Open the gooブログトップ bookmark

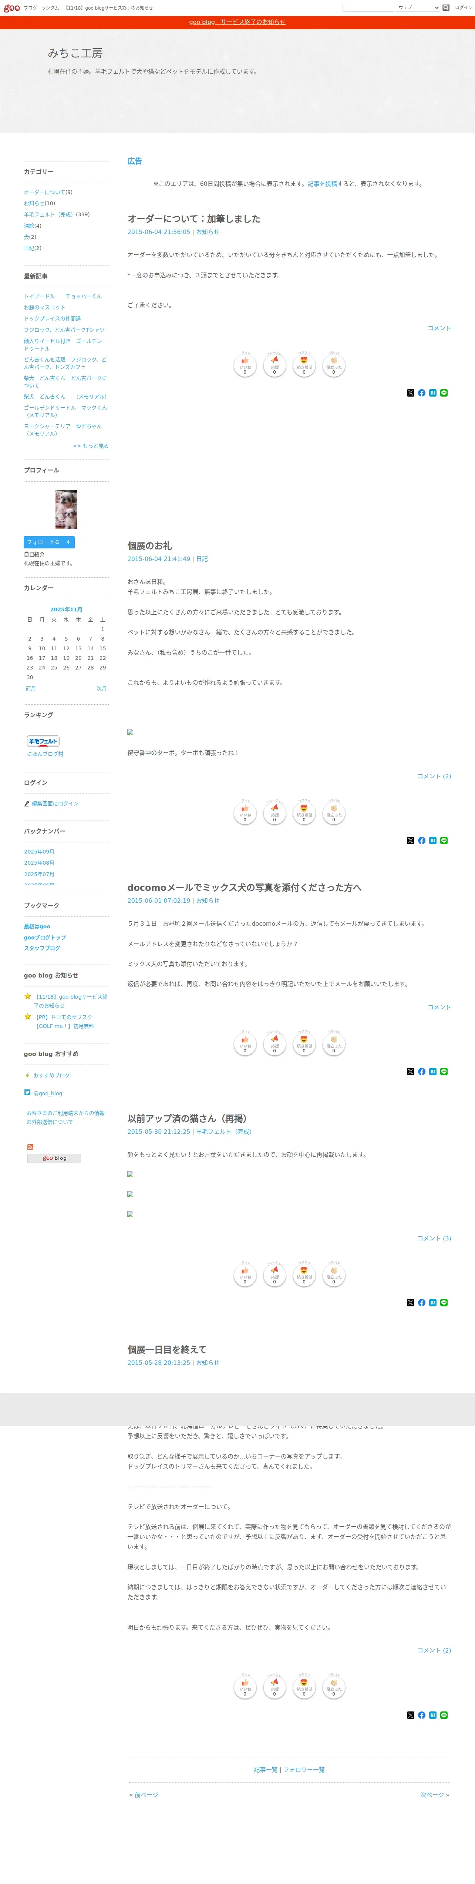pos(44,938)
